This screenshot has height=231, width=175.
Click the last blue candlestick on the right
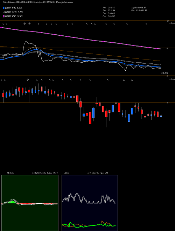point(161,117)
